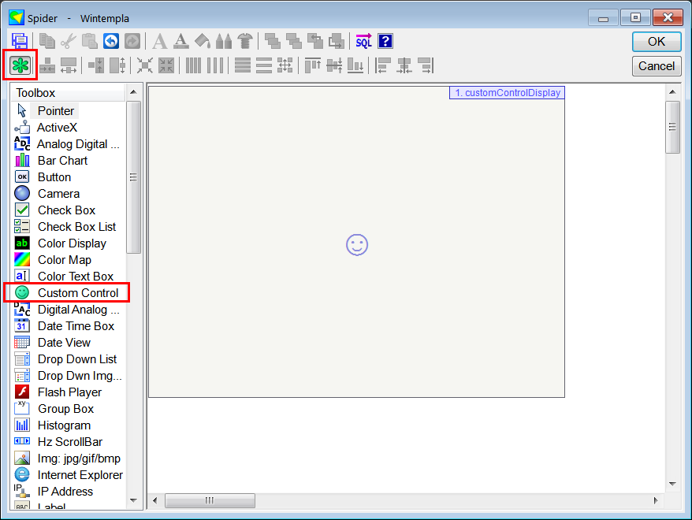692x520 pixels.
Task: Click the customControlDisplay label tag
Action: [507, 93]
